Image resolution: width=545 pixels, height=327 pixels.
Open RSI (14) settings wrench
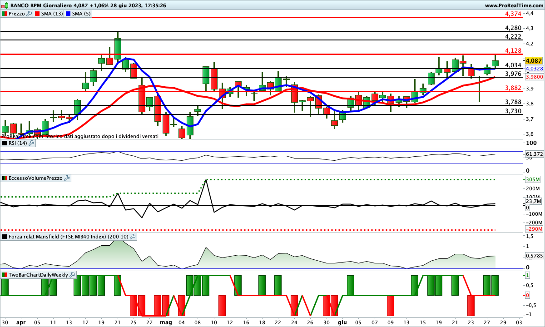click(x=31, y=143)
